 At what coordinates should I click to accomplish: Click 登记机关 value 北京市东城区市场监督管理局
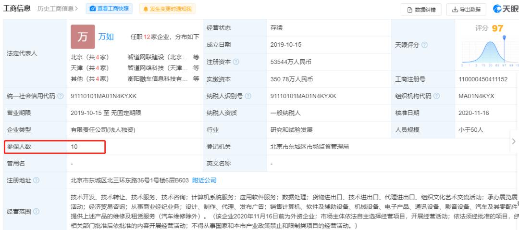(309, 146)
